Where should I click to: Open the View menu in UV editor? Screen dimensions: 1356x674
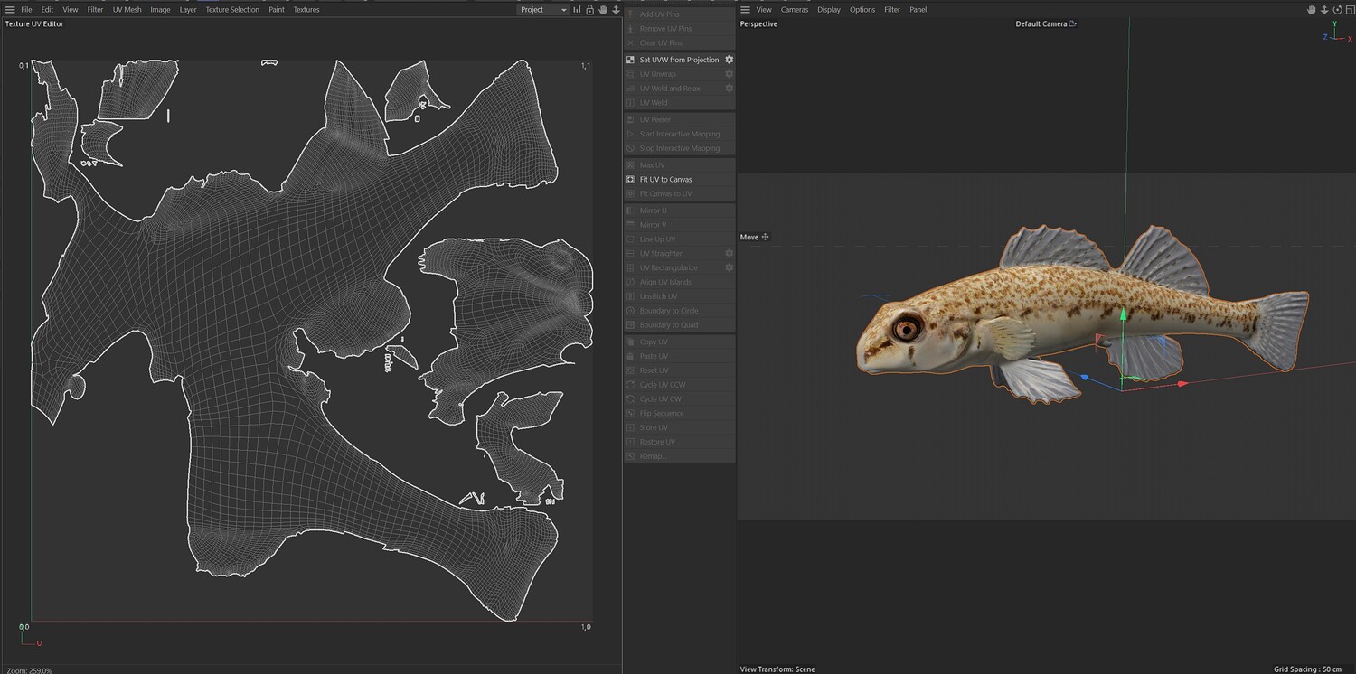71,9
